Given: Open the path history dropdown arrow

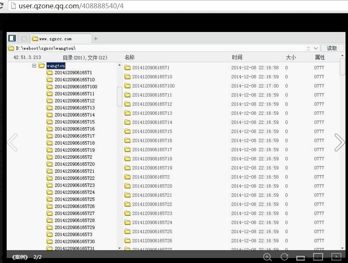Looking at the screenshot, I should pos(316,48).
